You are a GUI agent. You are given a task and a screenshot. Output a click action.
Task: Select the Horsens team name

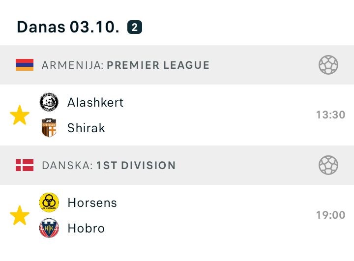[x=92, y=203]
